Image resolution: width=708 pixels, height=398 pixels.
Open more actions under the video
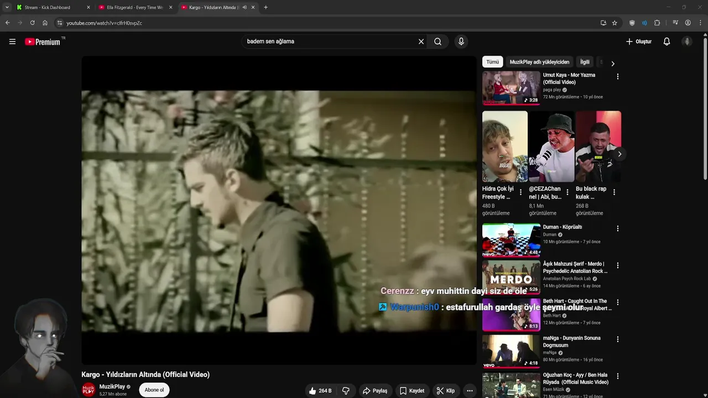469,391
